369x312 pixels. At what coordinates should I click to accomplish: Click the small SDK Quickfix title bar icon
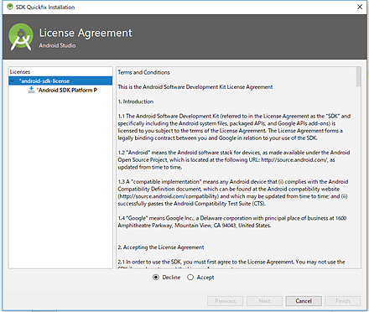[10, 7]
